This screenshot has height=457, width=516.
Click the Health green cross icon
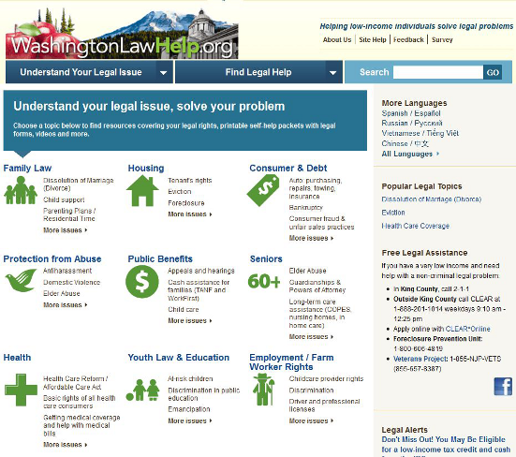click(21, 390)
